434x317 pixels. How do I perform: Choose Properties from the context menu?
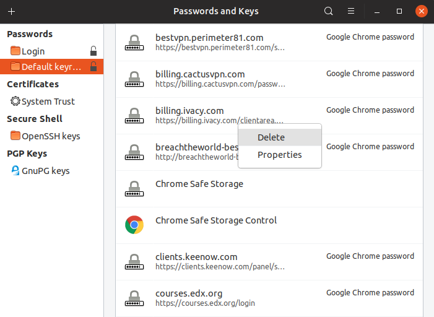click(280, 155)
